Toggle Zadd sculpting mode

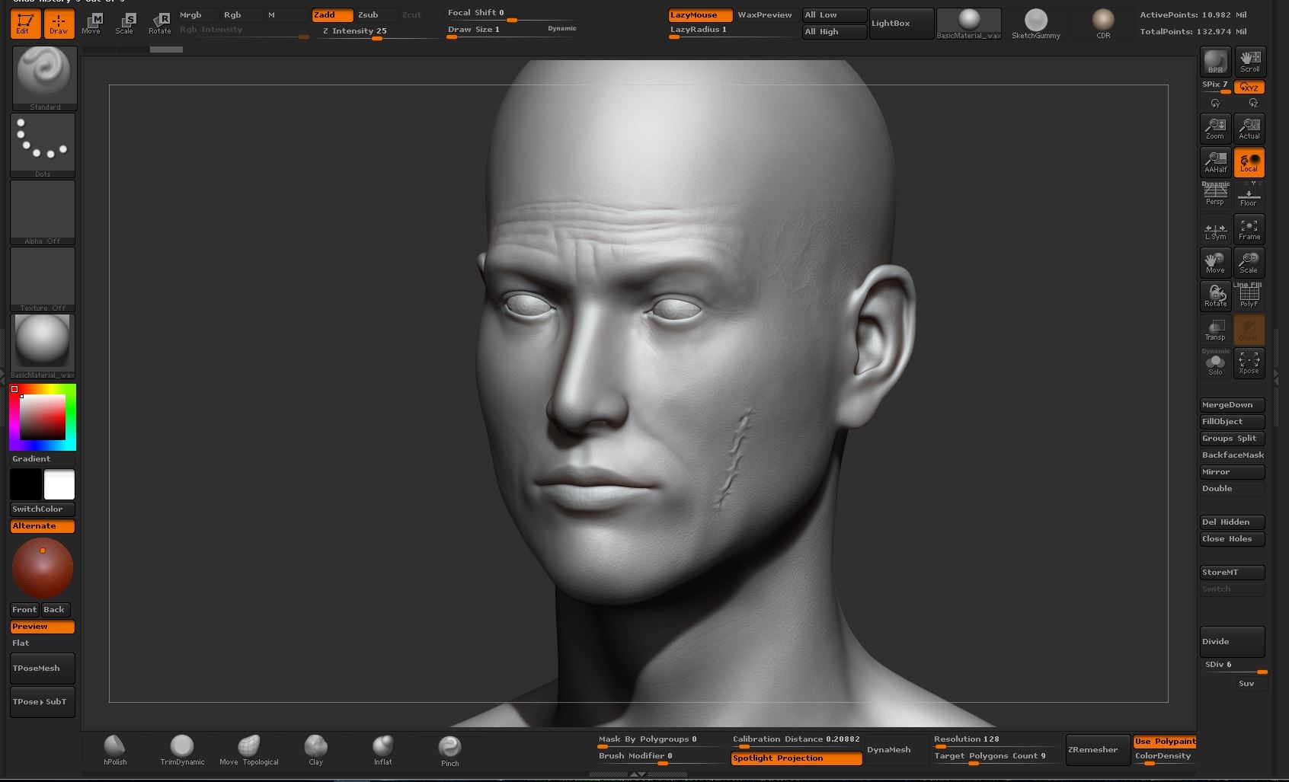click(x=332, y=15)
